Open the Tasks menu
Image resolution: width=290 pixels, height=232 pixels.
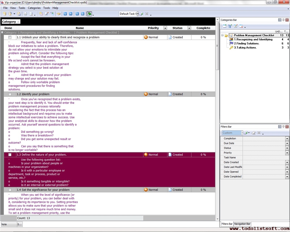pyautogui.click(x=22, y=8)
